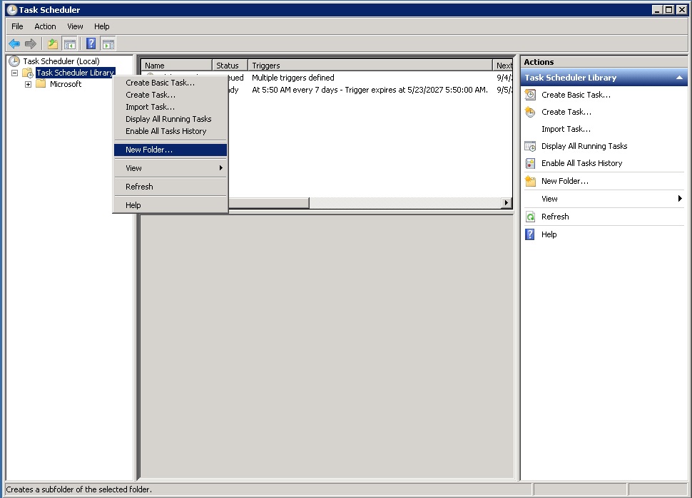Screen dimensions: 692x498
Task: Click New Folder link in Actions pane
Action: (x=565, y=181)
